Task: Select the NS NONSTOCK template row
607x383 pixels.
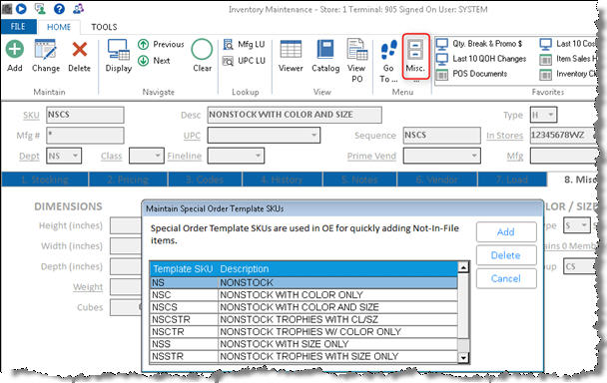Action: coord(303,283)
